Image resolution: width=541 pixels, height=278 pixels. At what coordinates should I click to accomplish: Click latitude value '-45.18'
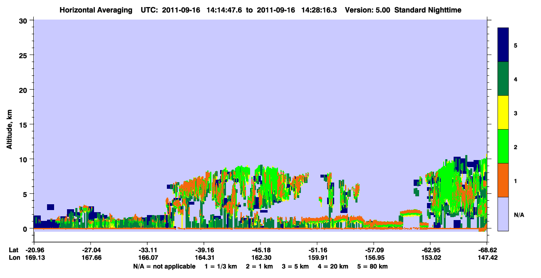tap(260, 250)
